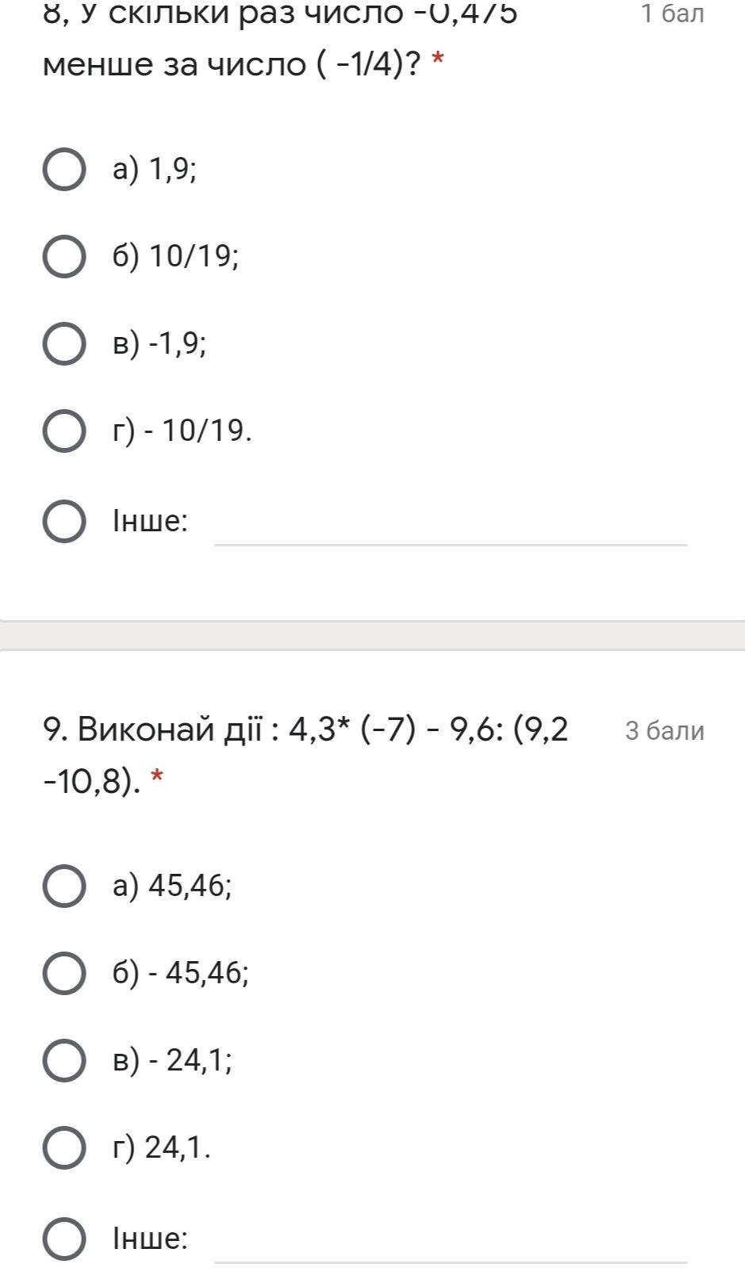
Task: Select radio button for answer б) 10/19
Action: [x=63, y=257]
